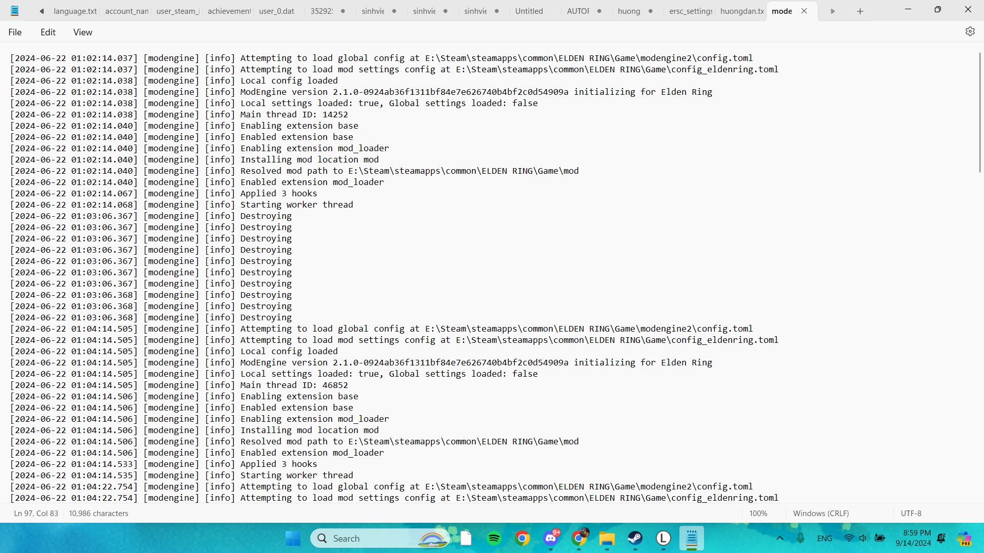Switch to the ersc_settings tab
Image resolution: width=984 pixels, height=553 pixels.
[x=690, y=11]
